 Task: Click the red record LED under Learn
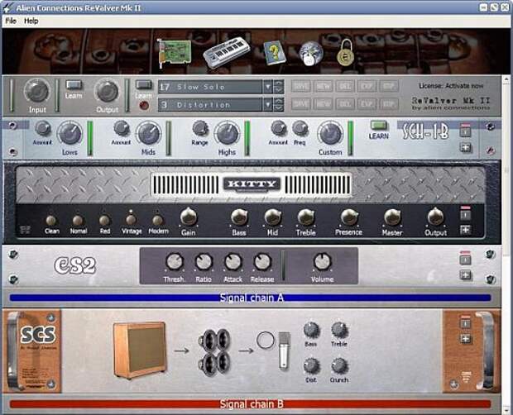[x=144, y=106]
